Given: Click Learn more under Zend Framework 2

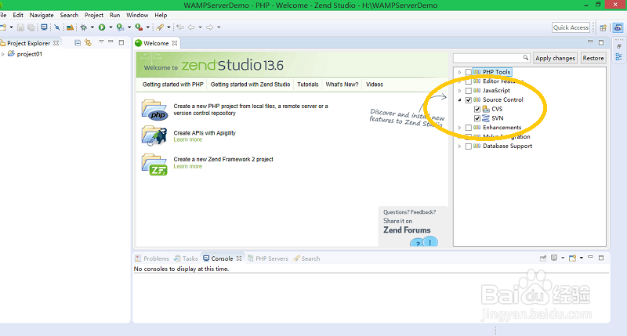Looking at the screenshot, I should click(187, 166).
